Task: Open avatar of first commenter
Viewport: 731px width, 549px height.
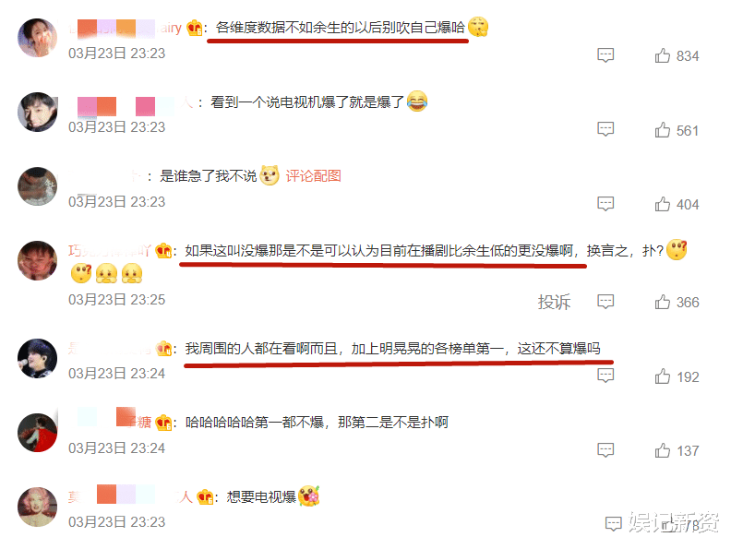Action: (37, 38)
